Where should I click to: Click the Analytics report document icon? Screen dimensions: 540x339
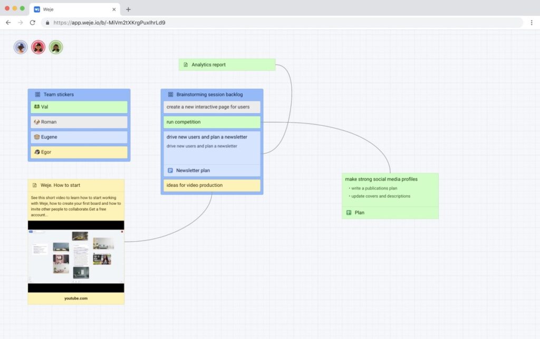[x=186, y=65]
